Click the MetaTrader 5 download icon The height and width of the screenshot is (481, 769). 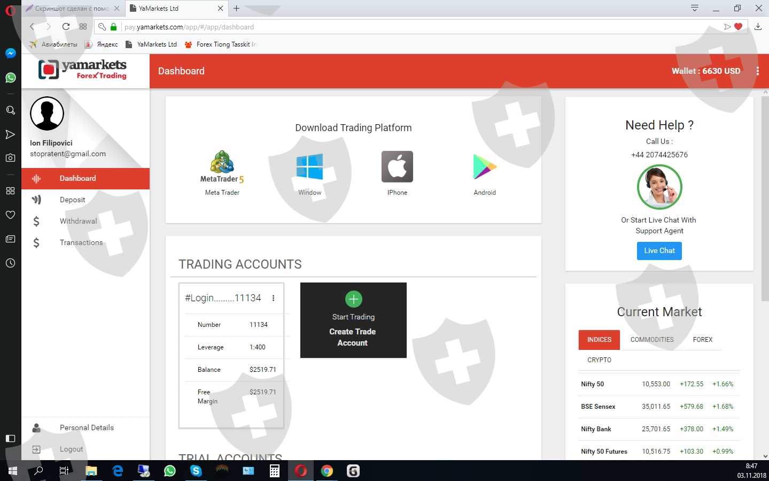pos(222,166)
